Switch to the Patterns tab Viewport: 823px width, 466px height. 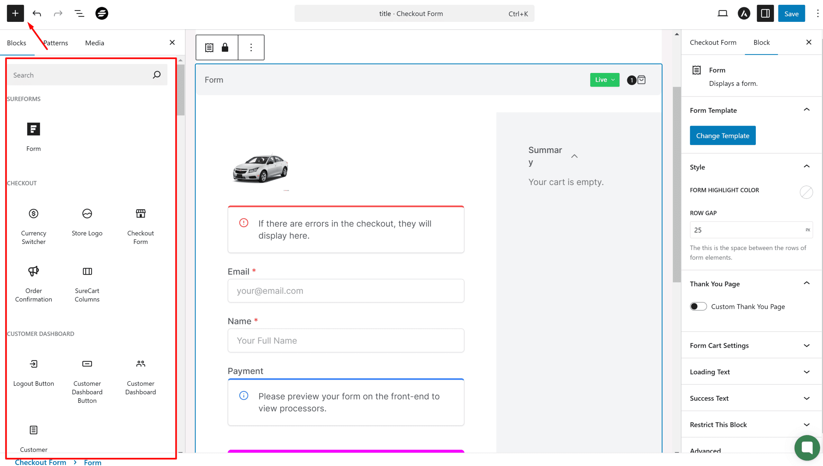(x=56, y=43)
